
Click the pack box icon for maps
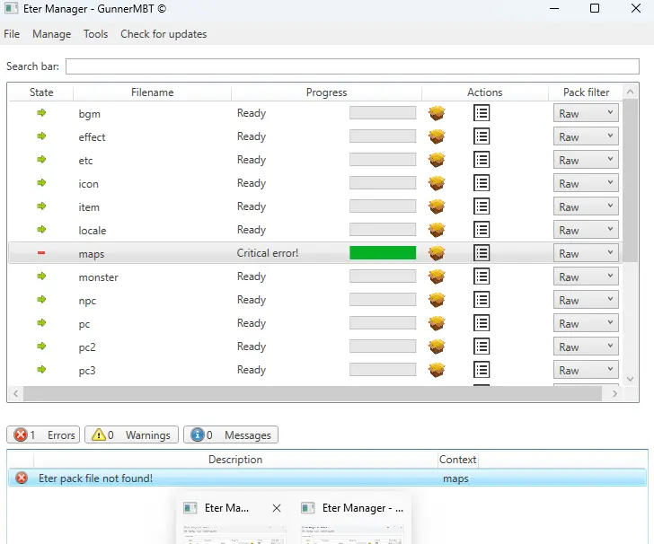tap(437, 253)
